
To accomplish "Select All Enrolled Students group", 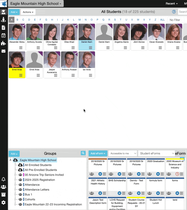I will [38, 165].
